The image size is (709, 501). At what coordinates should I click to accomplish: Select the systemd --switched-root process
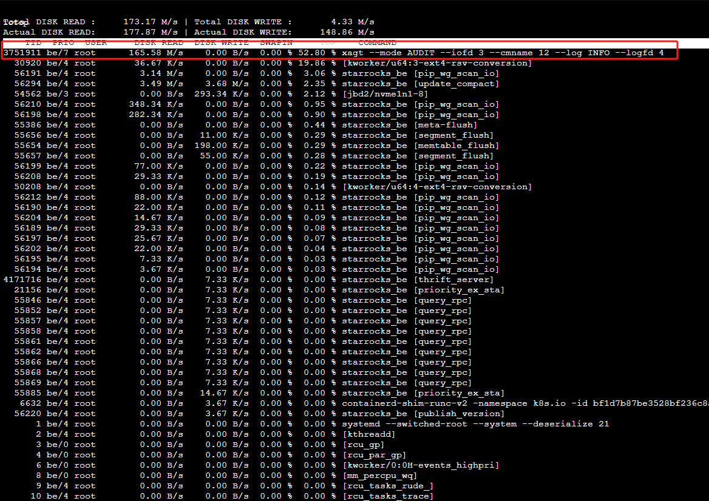click(x=475, y=424)
